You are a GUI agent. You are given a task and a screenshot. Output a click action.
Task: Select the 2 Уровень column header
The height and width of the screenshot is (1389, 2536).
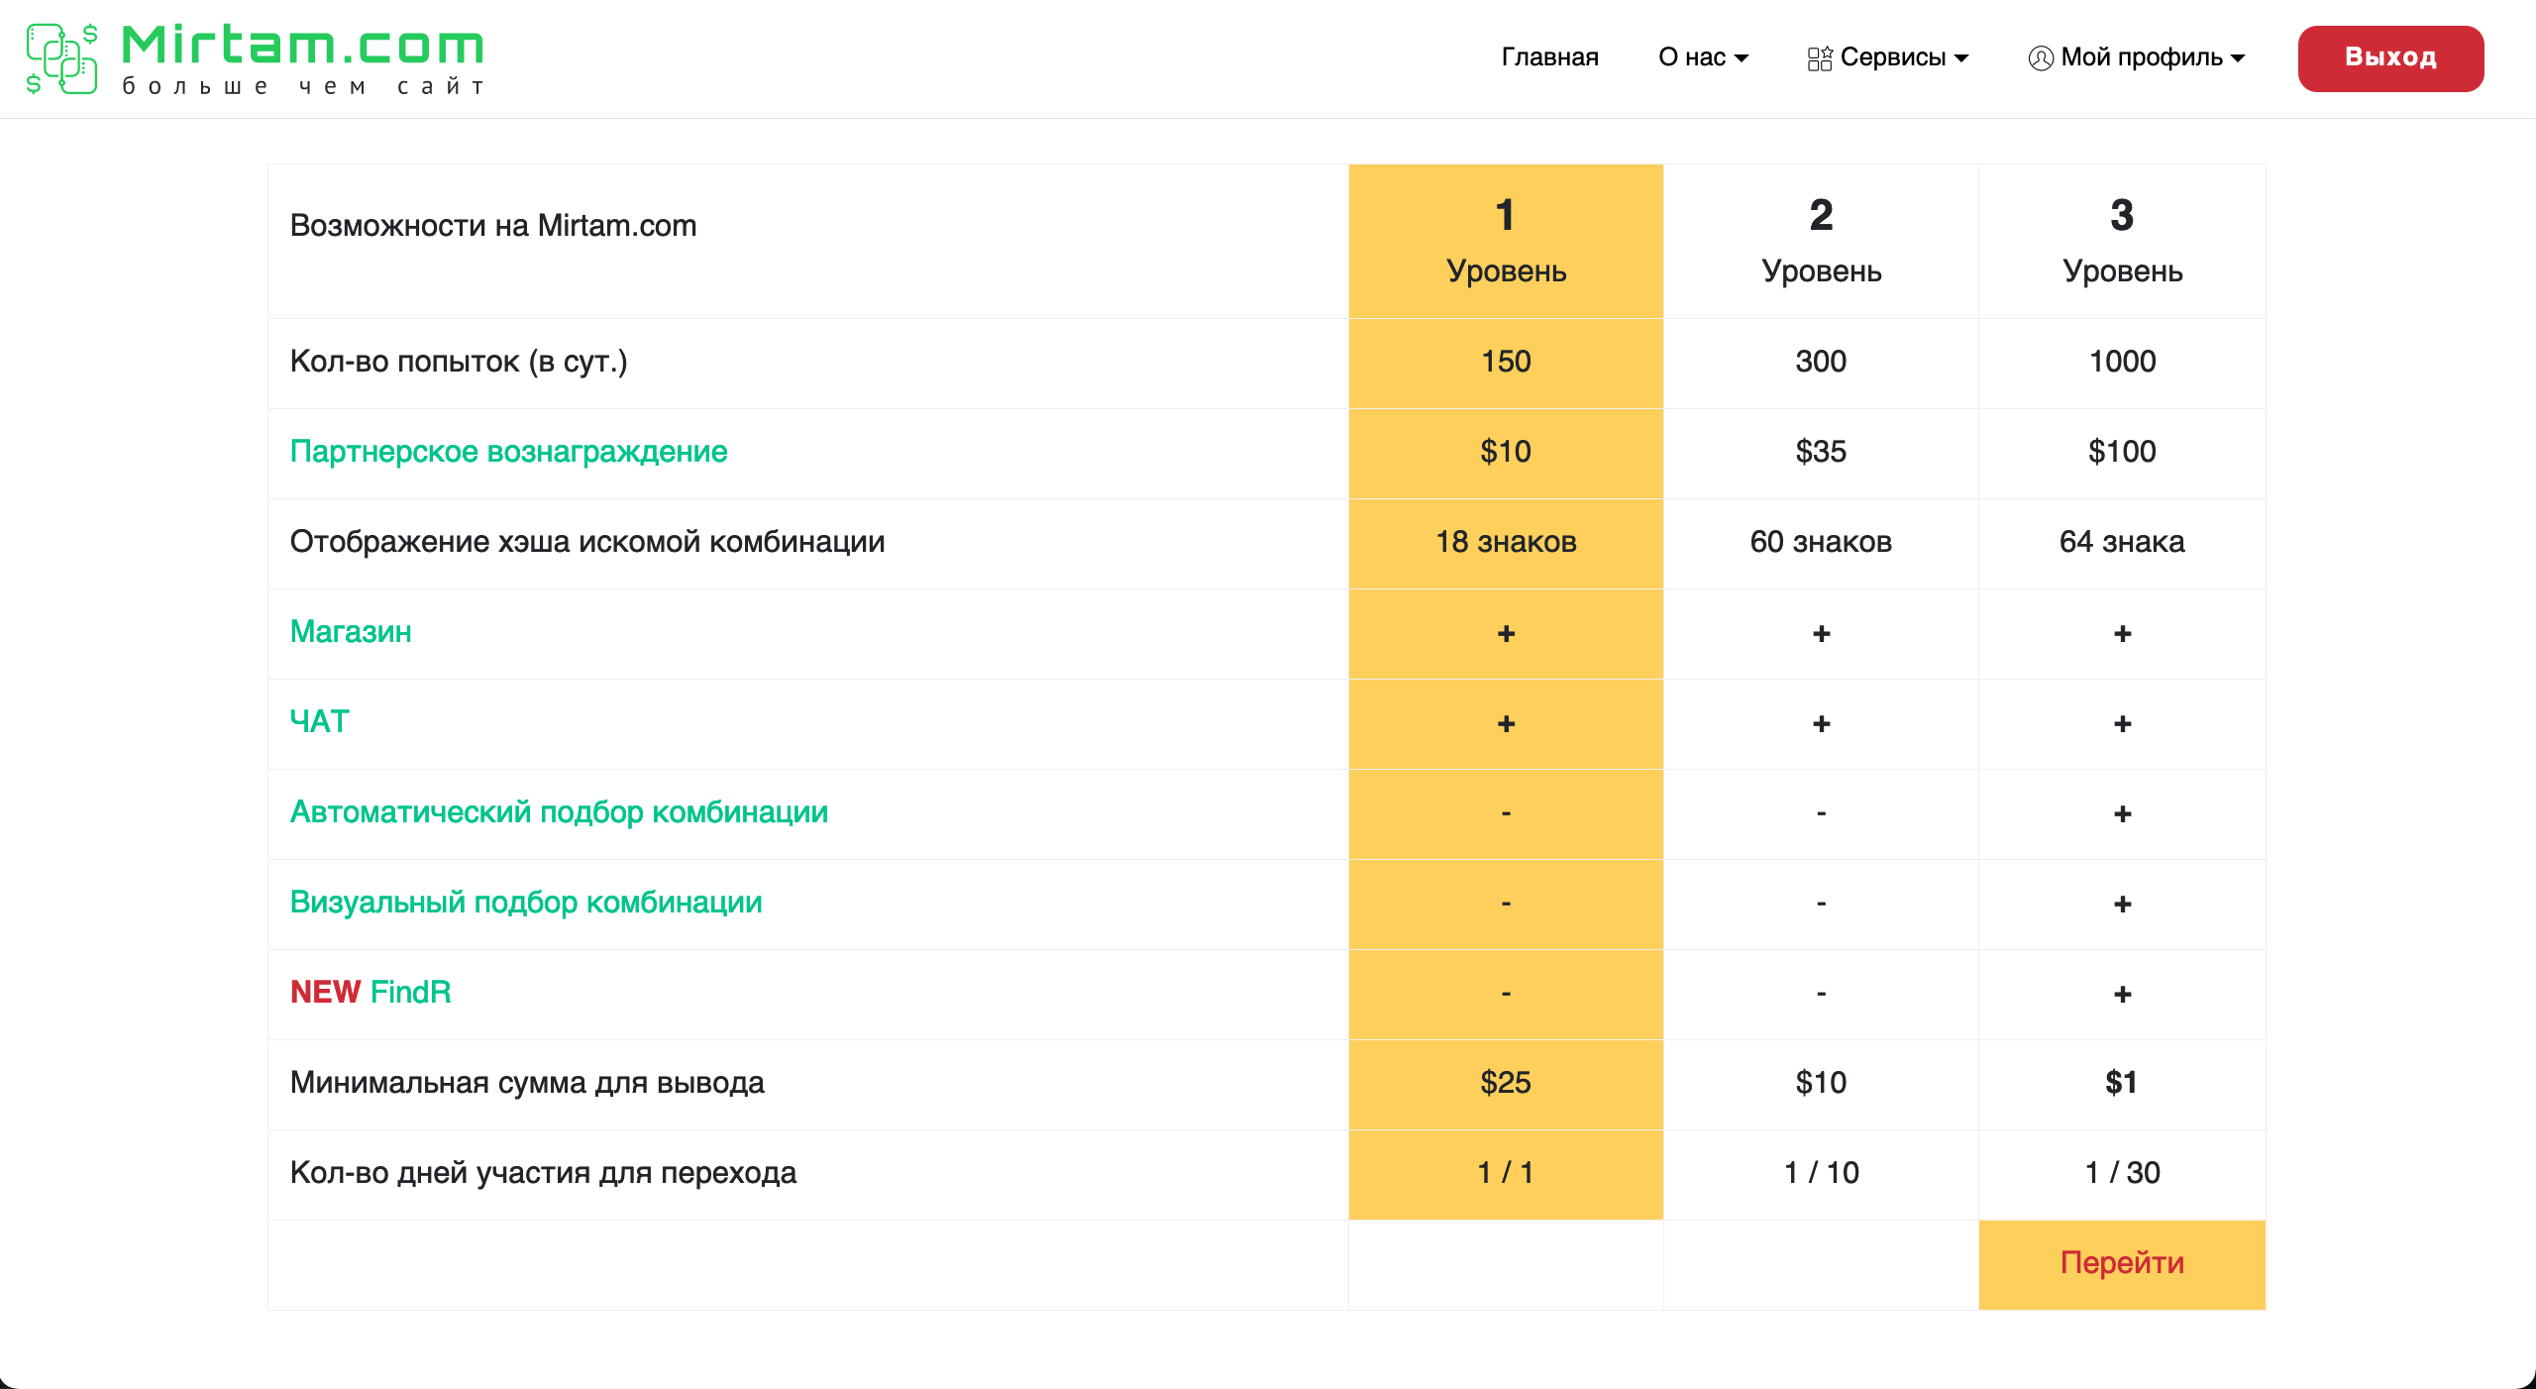point(1821,242)
